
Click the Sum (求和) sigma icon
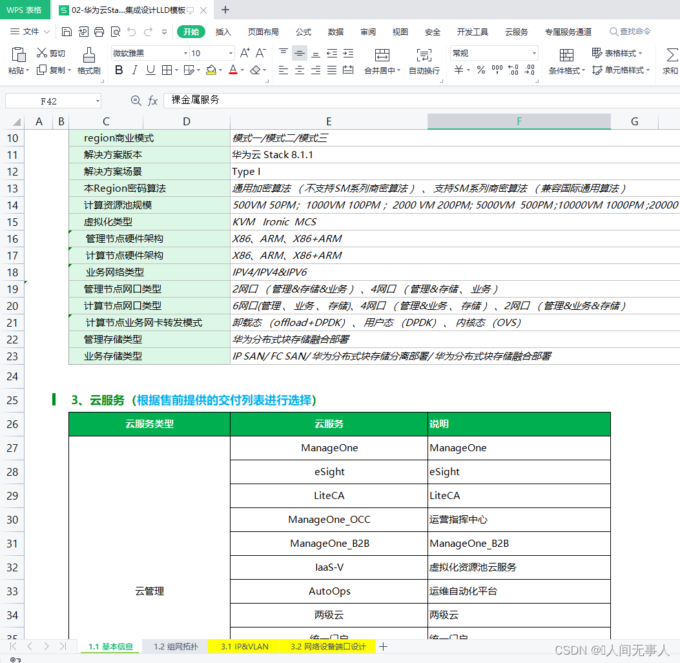point(671,55)
